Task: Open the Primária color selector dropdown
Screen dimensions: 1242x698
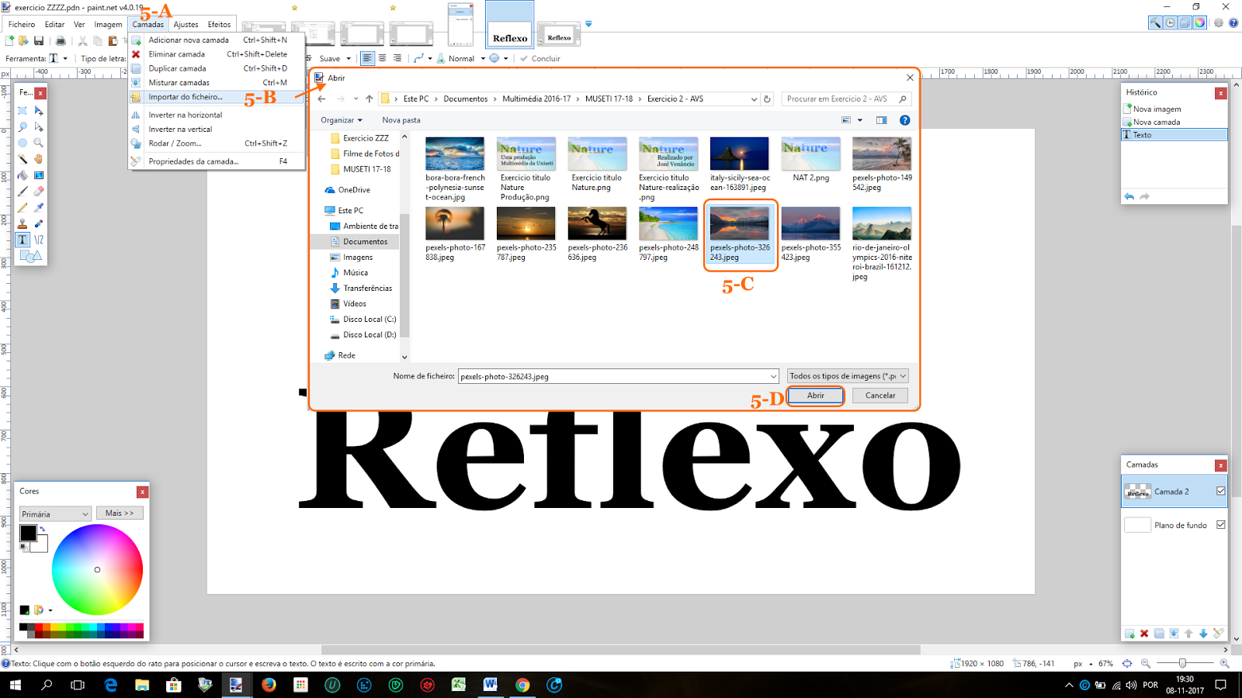Action: click(x=55, y=513)
